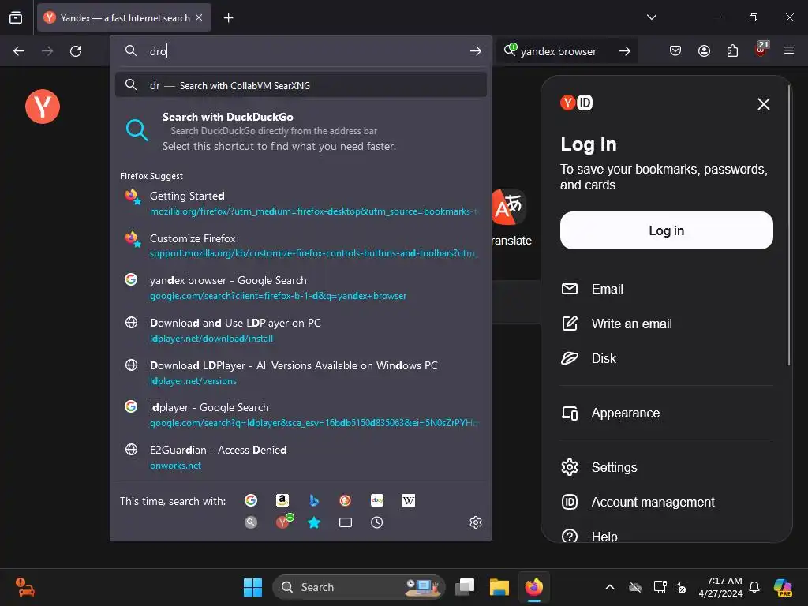Open File Explorer from the taskbar

pos(499,587)
